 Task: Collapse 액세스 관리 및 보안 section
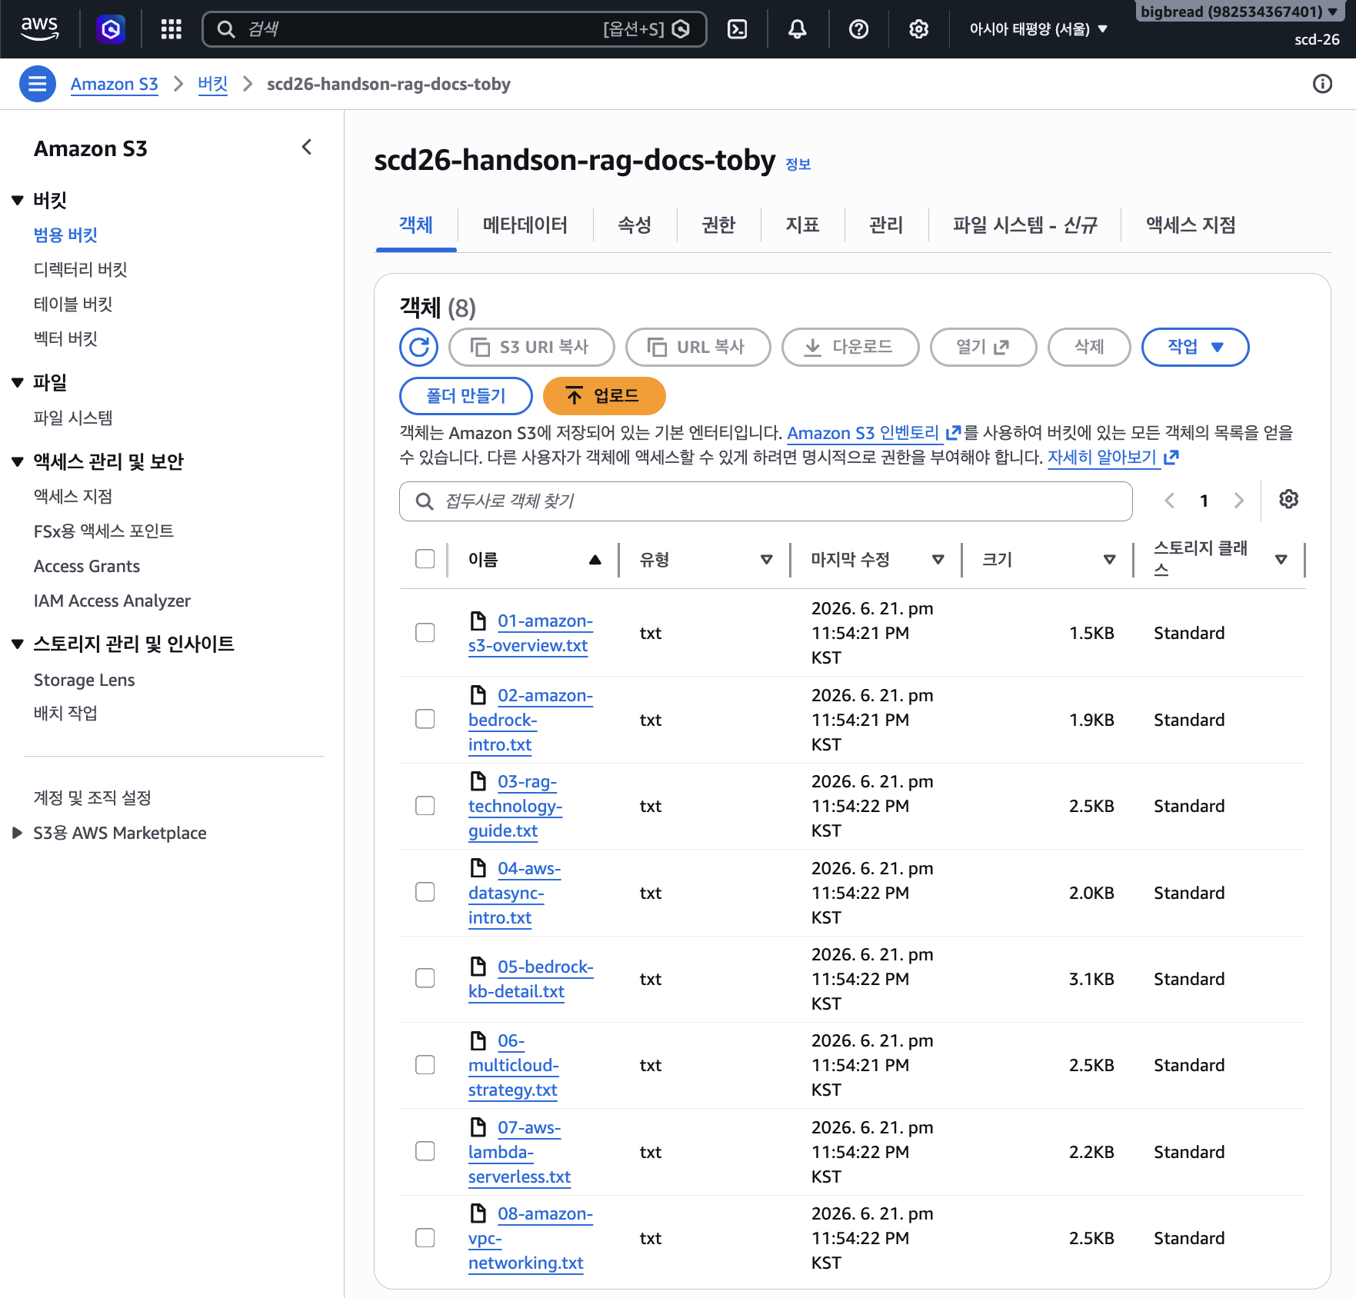pos(18,461)
